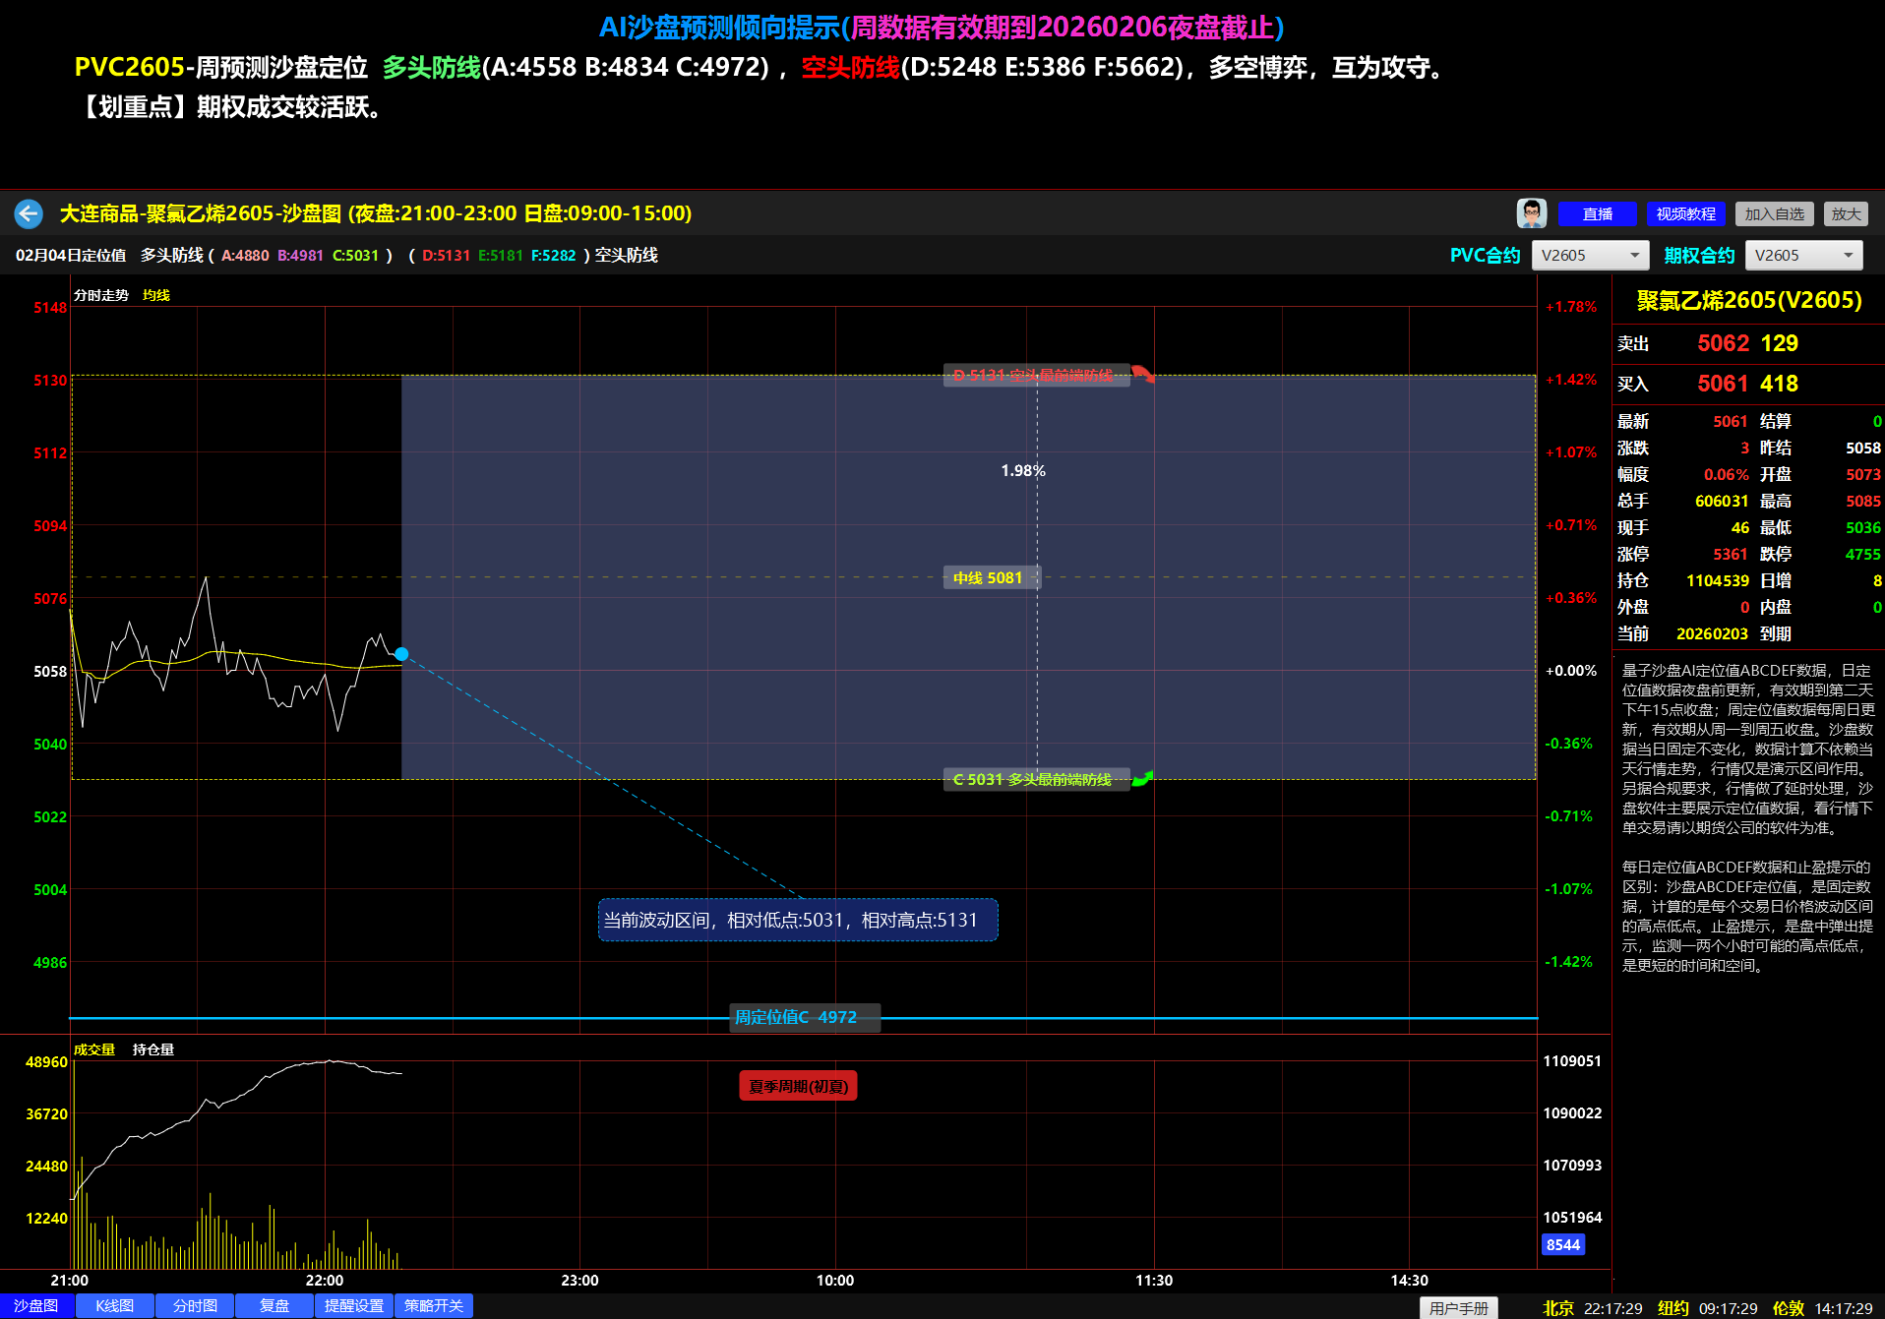1885x1319 pixels.
Task: Click the cartoon avatar icon
Action: pos(1531,213)
